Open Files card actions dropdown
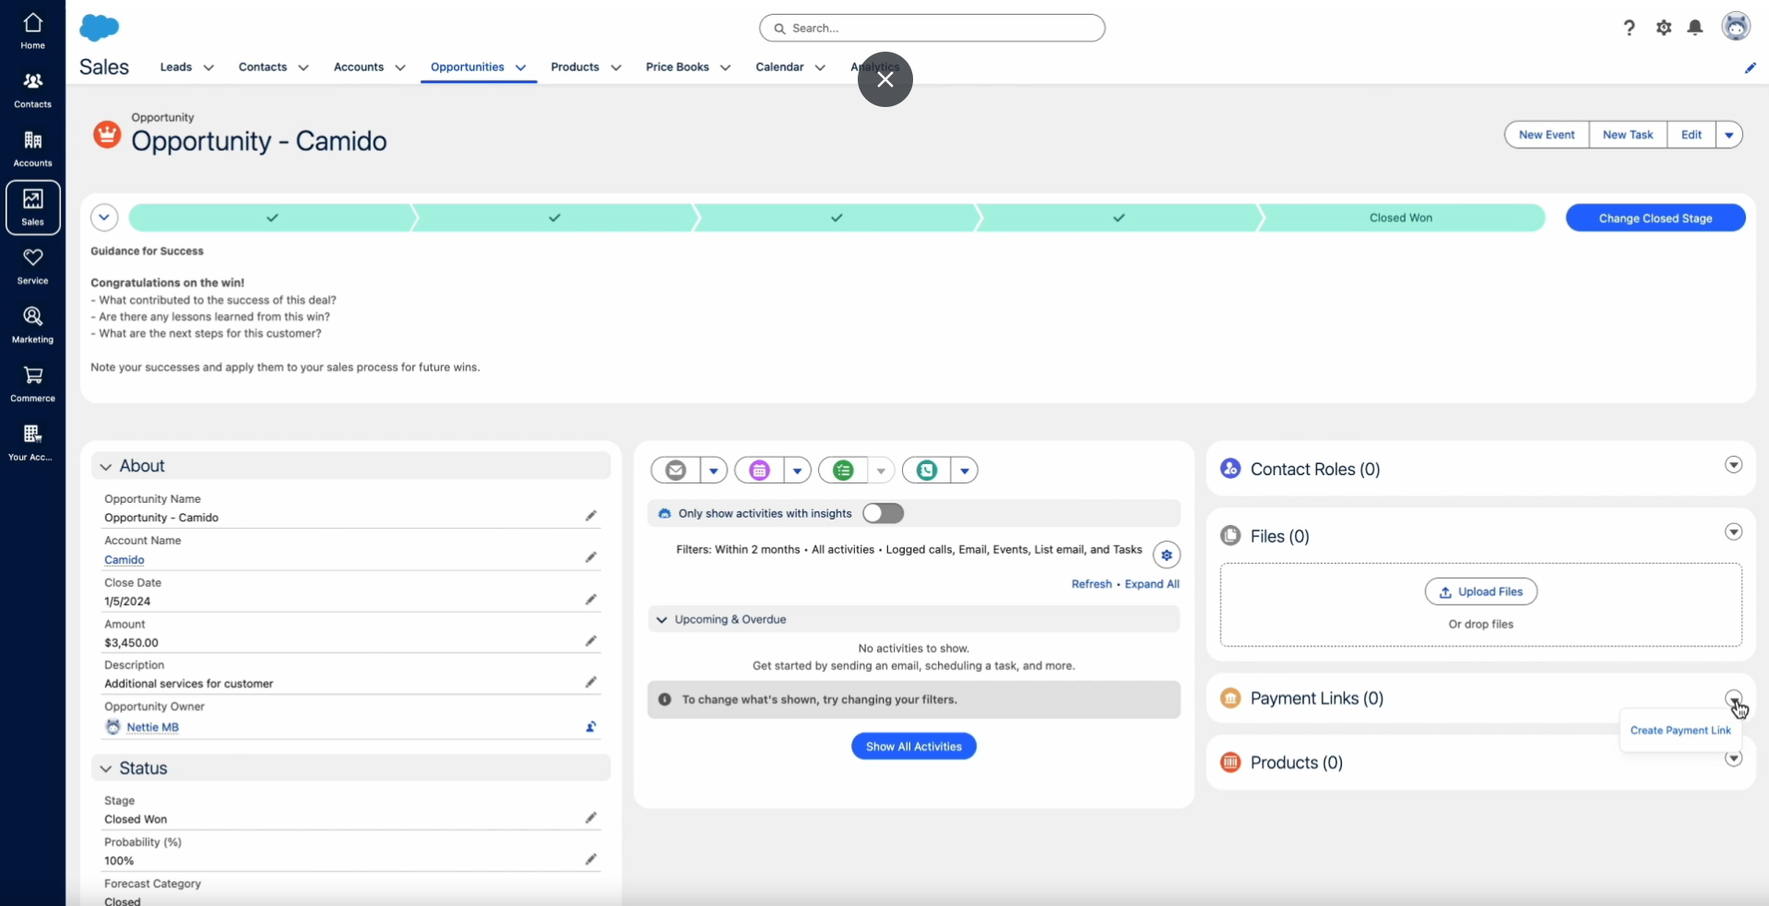This screenshot has height=906, width=1769. 1734,532
